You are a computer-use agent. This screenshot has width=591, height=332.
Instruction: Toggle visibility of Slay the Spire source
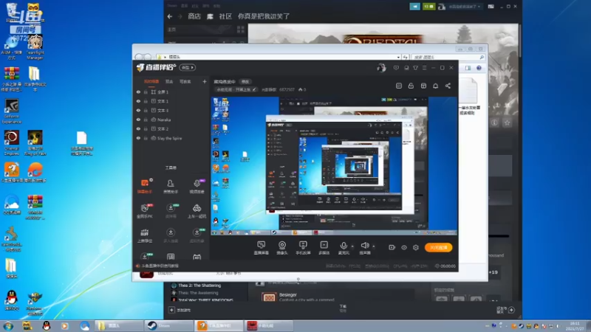[138, 138]
